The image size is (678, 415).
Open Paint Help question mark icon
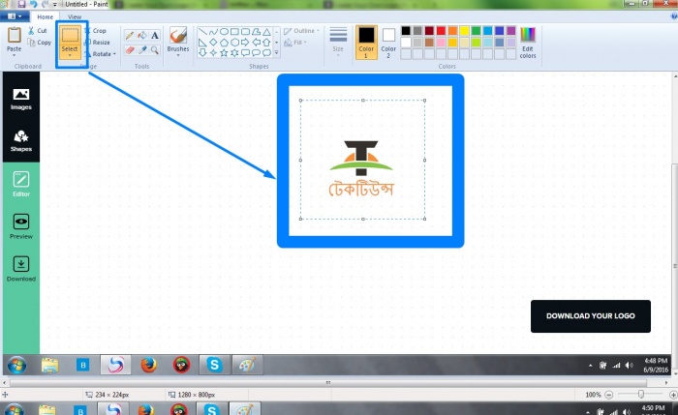click(674, 16)
